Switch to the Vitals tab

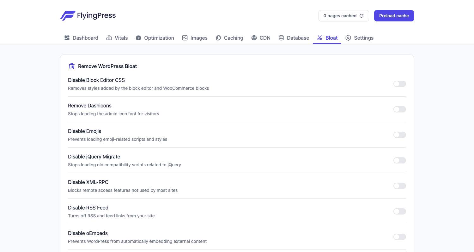(x=117, y=38)
